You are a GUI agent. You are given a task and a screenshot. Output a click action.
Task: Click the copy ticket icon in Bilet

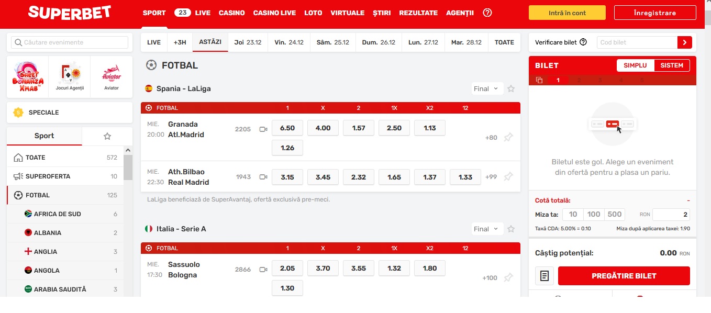point(539,81)
